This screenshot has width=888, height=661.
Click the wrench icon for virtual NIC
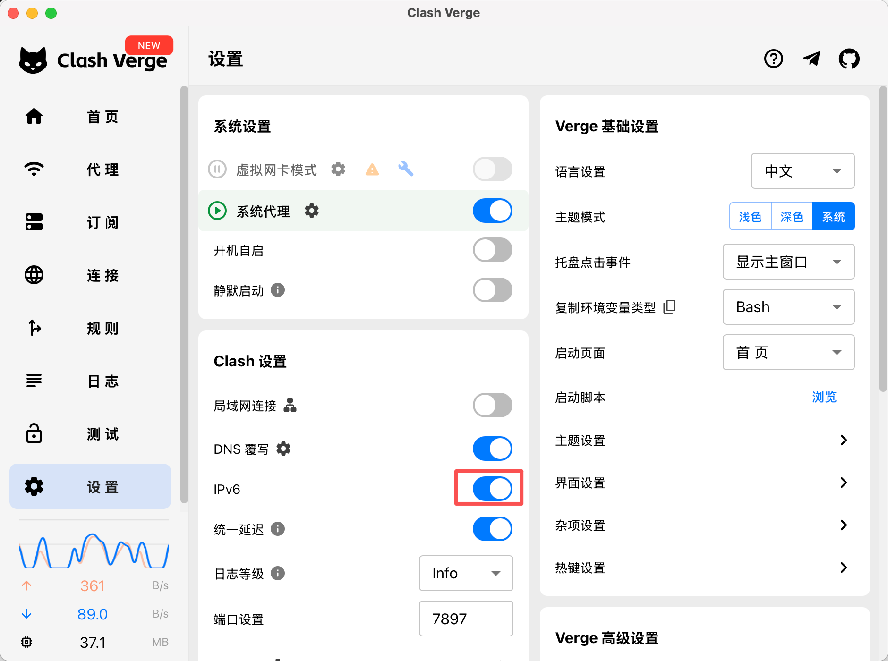406,169
